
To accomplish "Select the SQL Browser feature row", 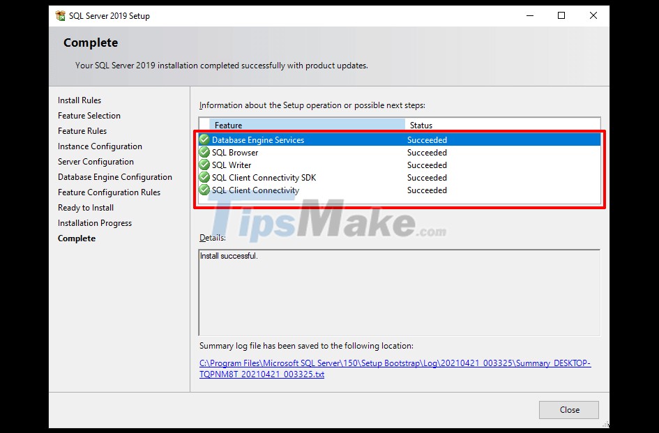I will tap(234, 152).
